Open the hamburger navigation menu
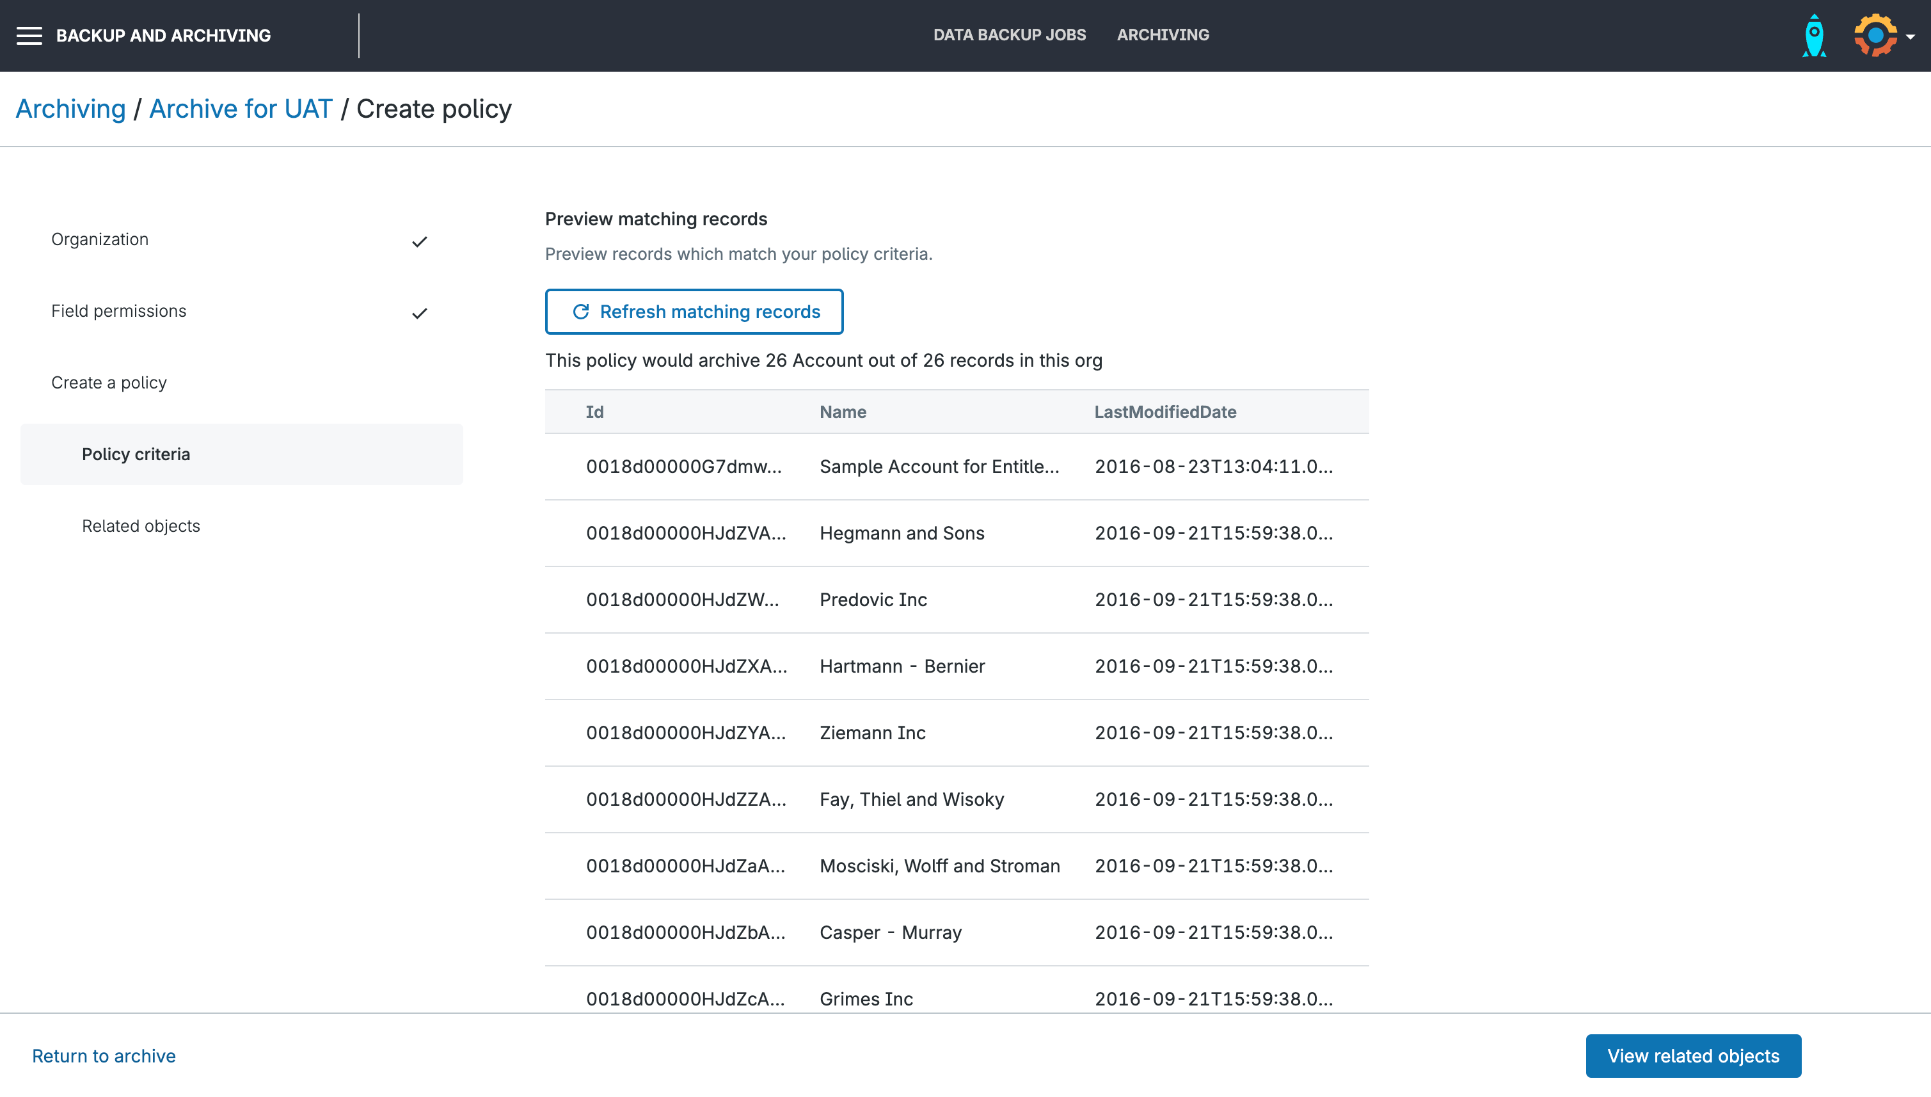This screenshot has width=1931, height=1097. coord(29,35)
